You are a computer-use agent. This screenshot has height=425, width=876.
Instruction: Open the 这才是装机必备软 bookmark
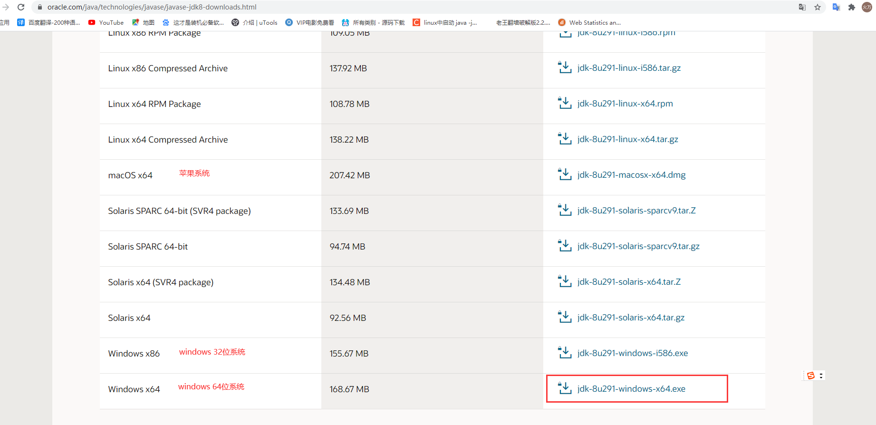[193, 22]
